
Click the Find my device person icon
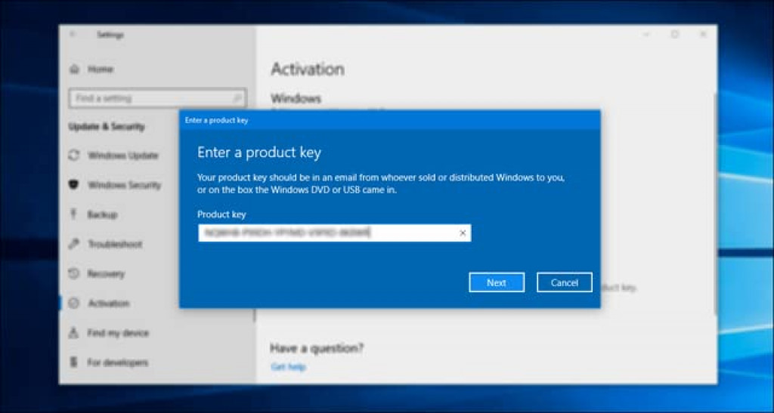(x=74, y=333)
